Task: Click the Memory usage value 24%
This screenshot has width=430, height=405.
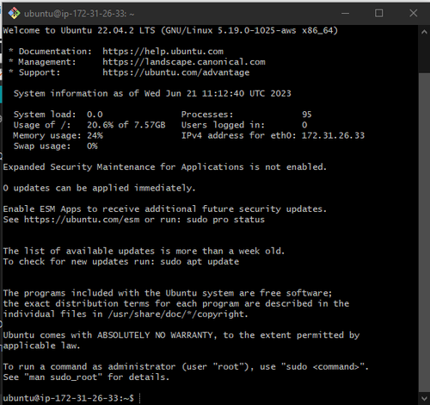Action: (95, 135)
